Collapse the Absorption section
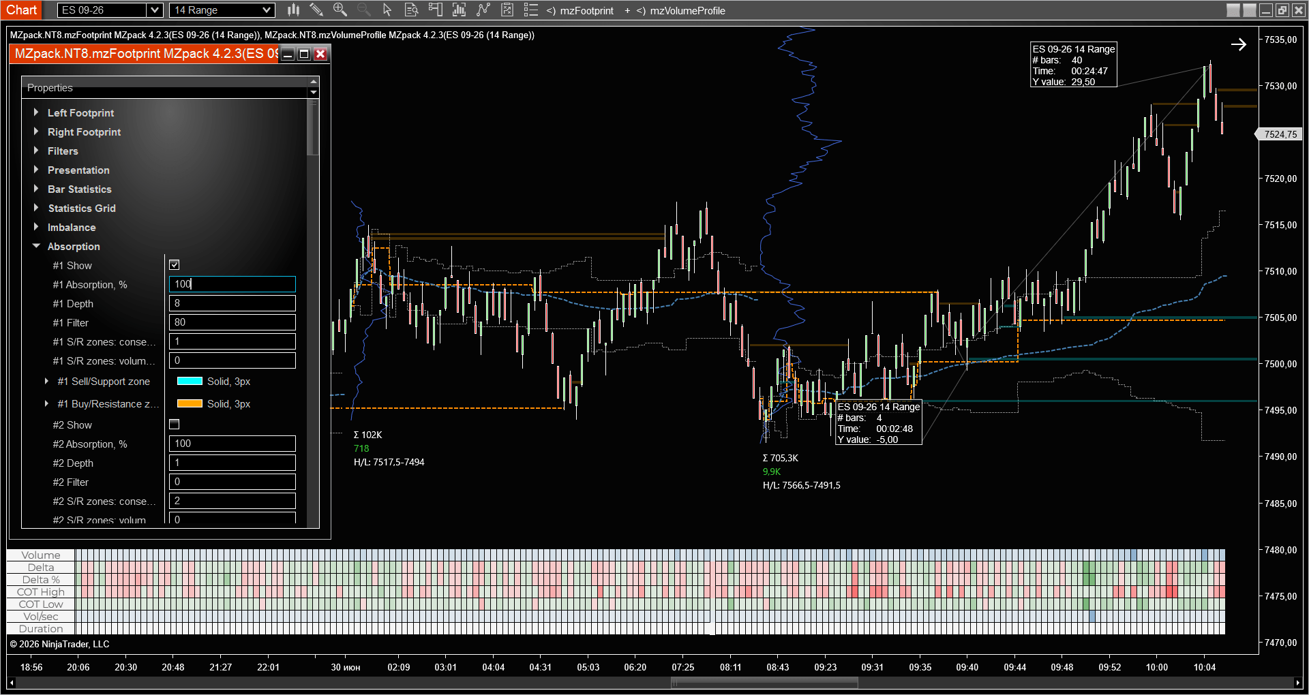1309x695 pixels. point(36,246)
